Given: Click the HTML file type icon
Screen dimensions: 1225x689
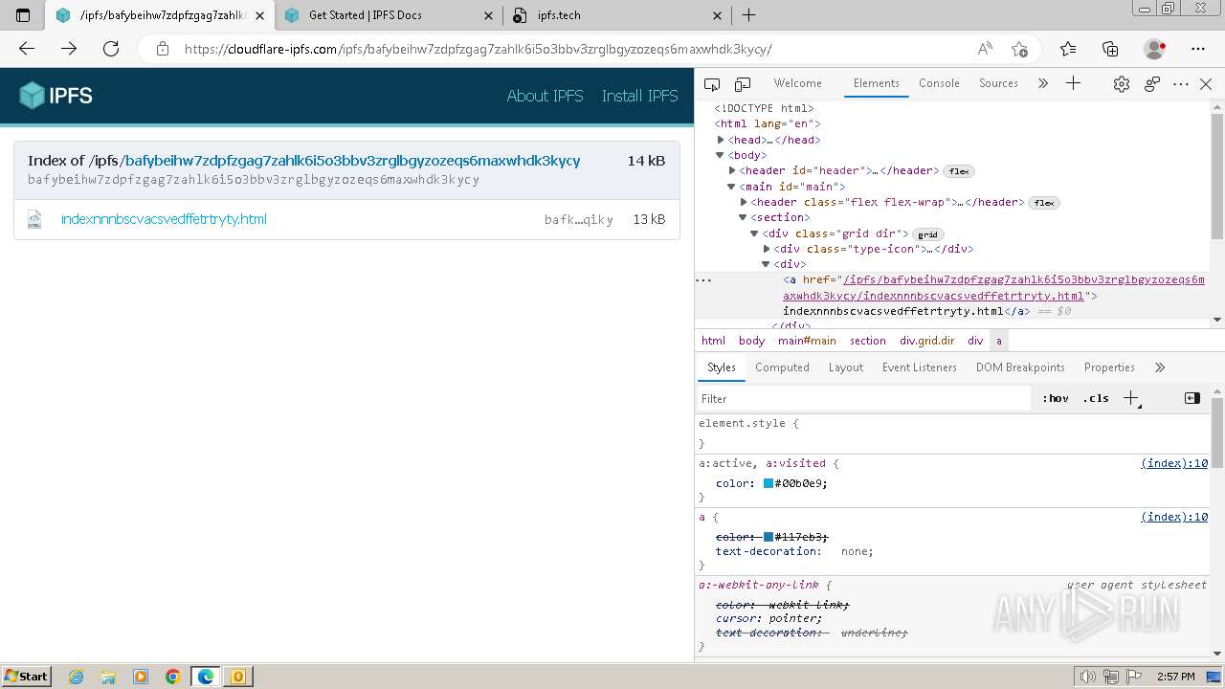Looking at the screenshot, I should [34, 219].
